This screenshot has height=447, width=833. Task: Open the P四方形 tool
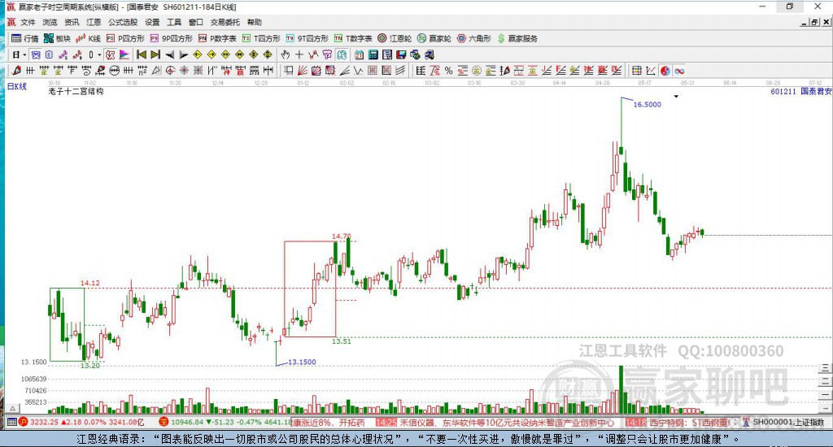[125, 38]
